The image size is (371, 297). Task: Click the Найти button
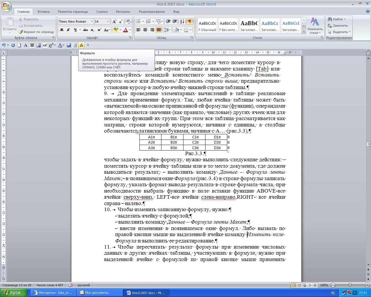[337, 19]
